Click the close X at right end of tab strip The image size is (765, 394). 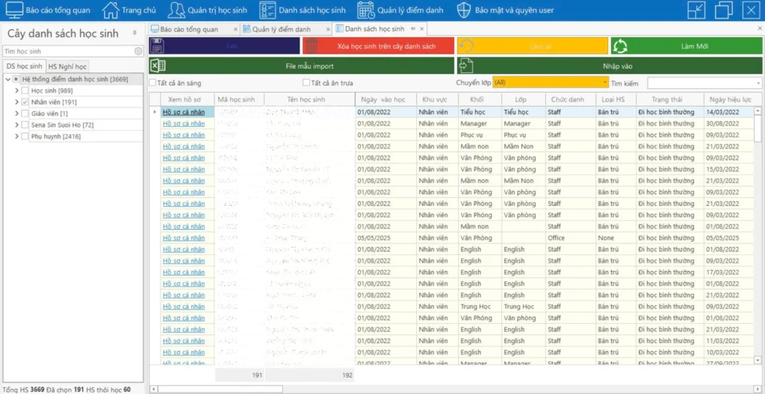760,29
